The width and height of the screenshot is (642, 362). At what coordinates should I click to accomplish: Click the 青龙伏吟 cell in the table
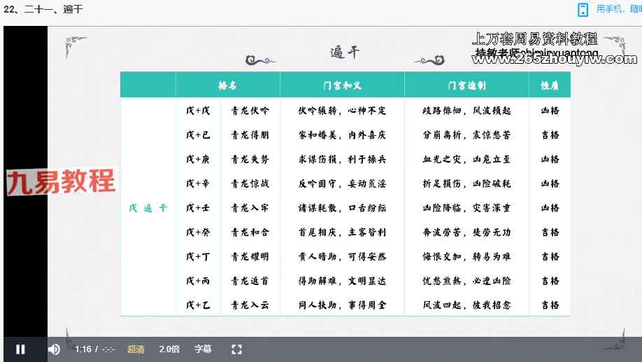[250, 111]
